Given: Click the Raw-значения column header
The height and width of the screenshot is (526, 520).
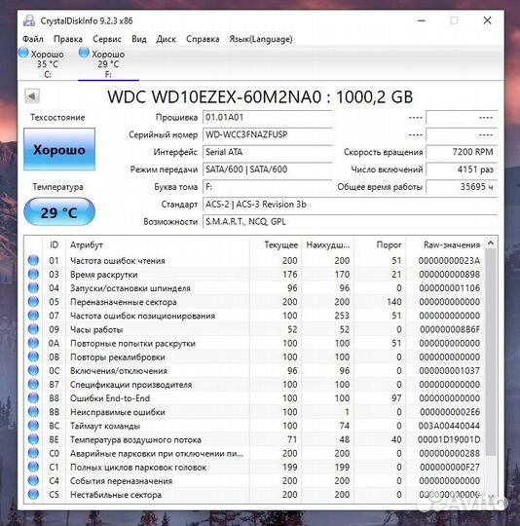Looking at the screenshot, I should tap(445, 244).
